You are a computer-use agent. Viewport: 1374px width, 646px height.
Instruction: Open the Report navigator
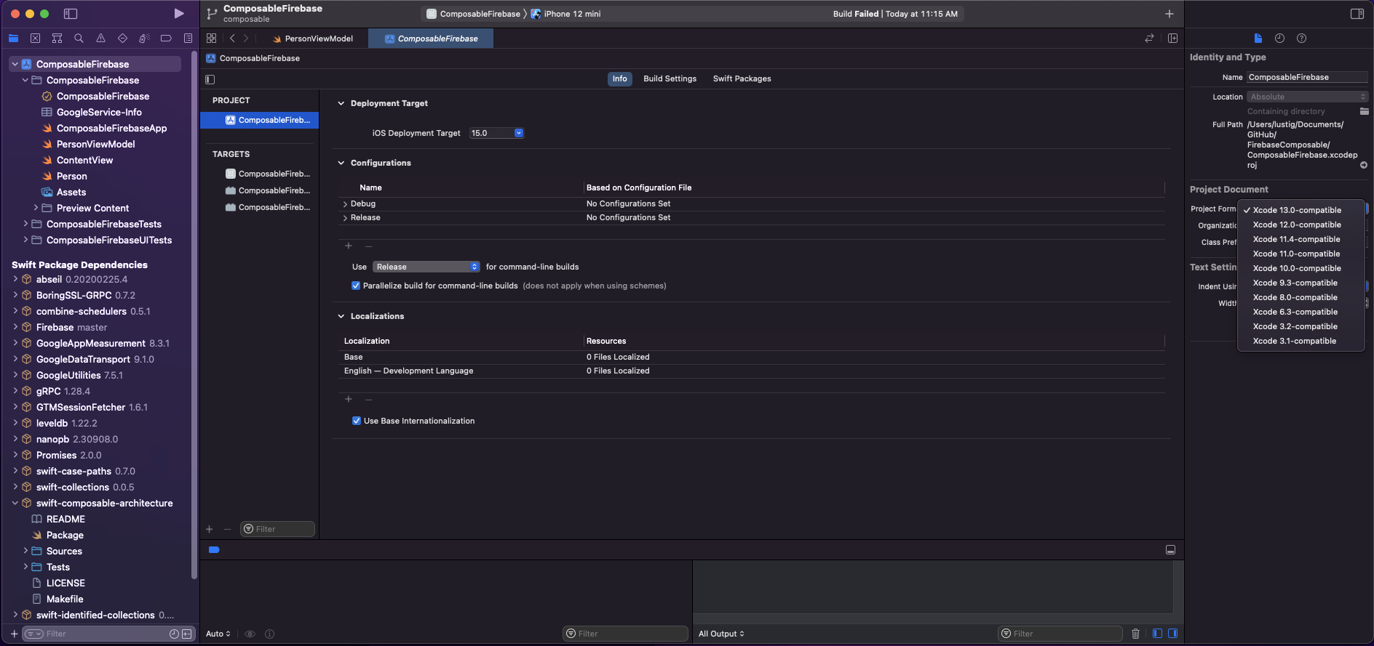(x=188, y=38)
